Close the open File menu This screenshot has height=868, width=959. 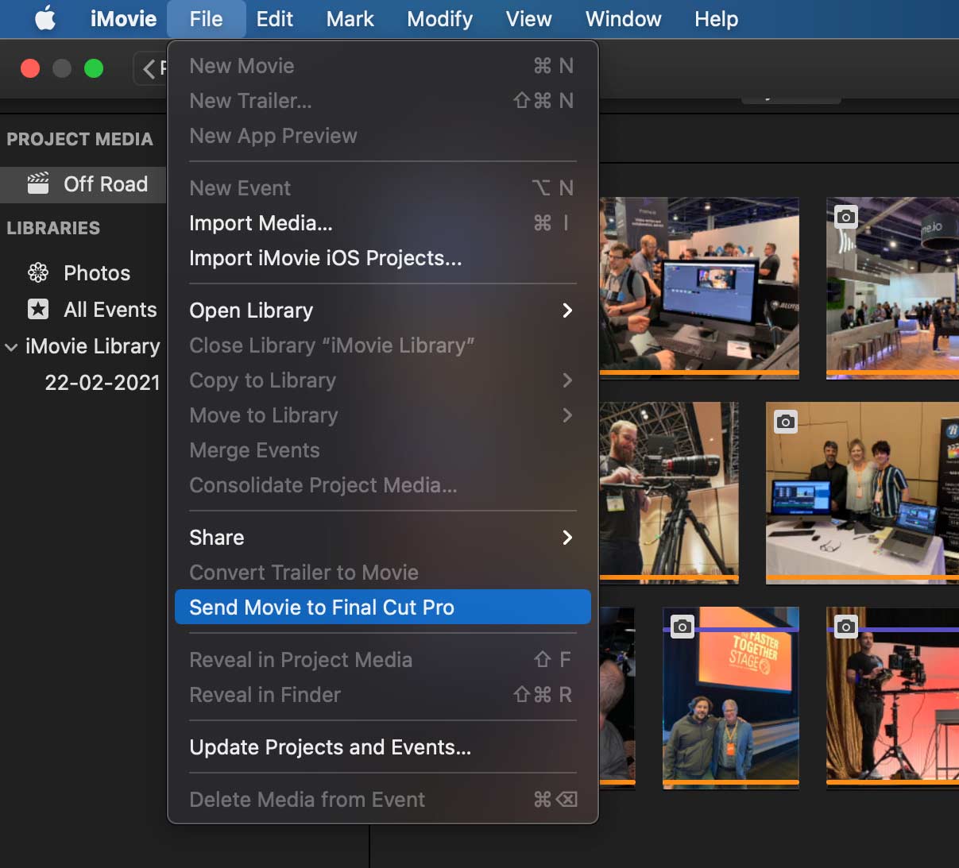pyautogui.click(x=206, y=18)
